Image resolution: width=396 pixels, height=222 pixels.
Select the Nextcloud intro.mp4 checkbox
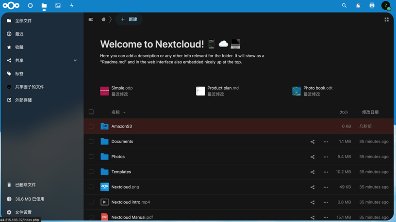coord(91,202)
